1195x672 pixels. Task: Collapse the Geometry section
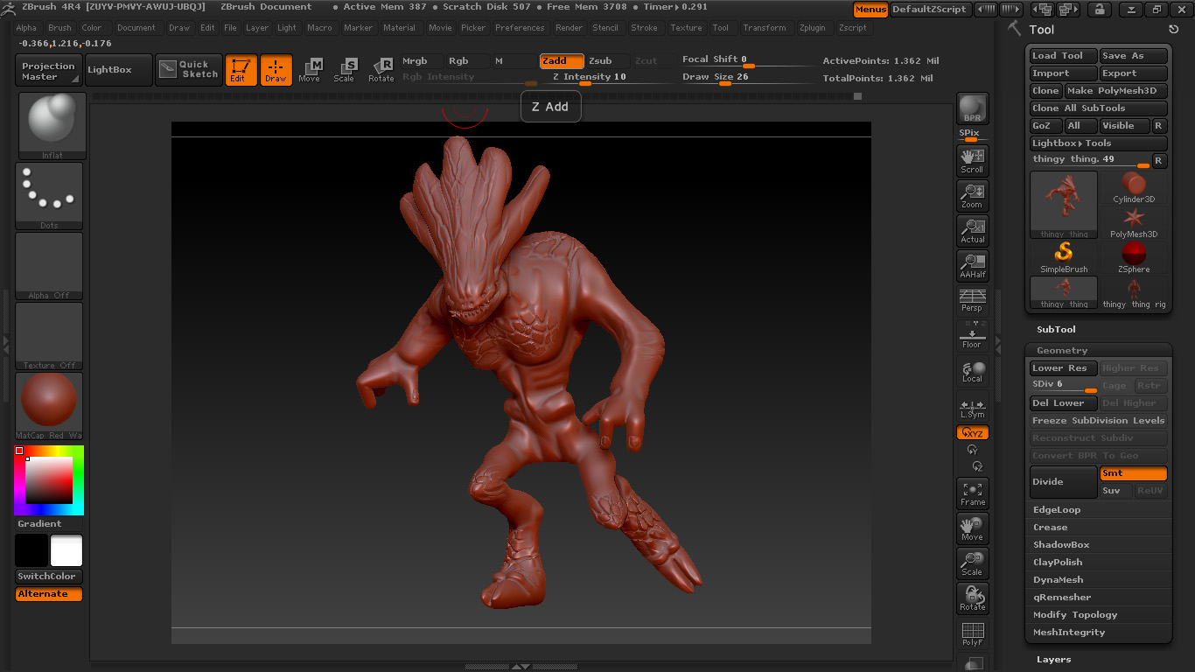pyautogui.click(x=1061, y=351)
